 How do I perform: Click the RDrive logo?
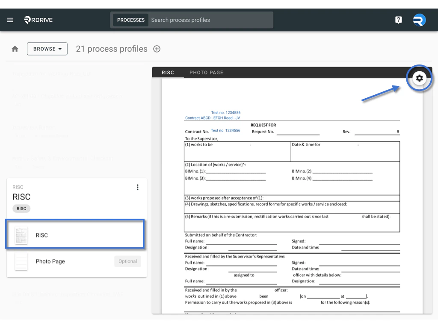pos(38,20)
